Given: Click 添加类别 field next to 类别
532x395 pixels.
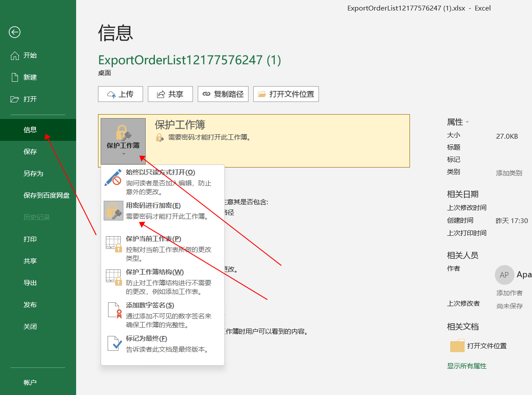Looking at the screenshot, I should [x=509, y=173].
